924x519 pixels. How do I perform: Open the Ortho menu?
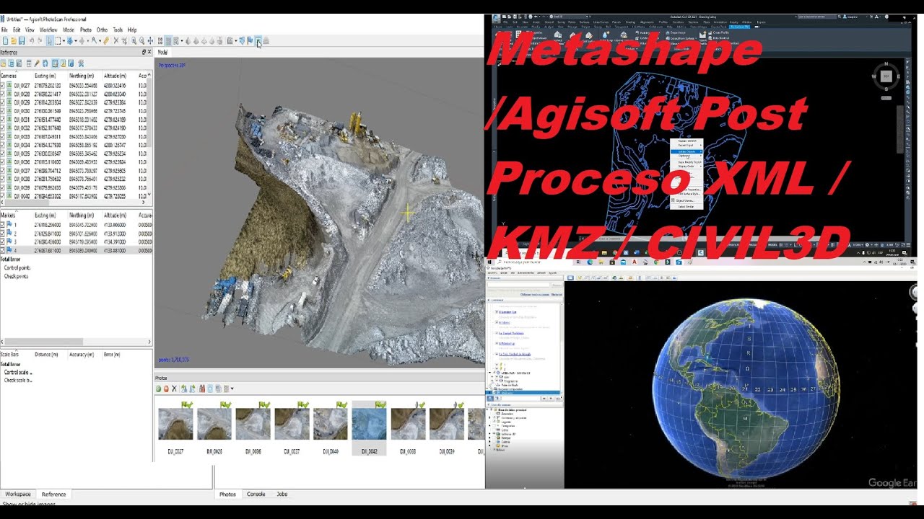coord(102,30)
